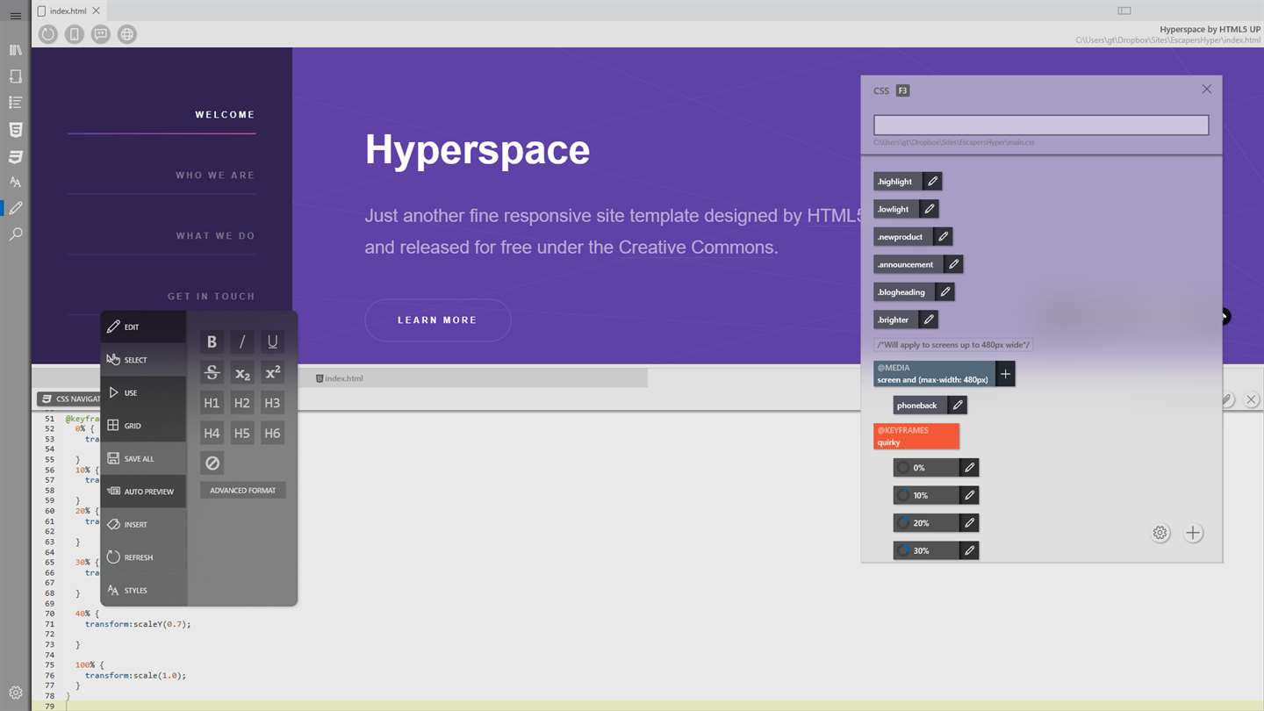Image resolution: width=1264 pixels, height=711 pixels.
Task: Close the index.html top tab
Action: click(x=97, y=11)
